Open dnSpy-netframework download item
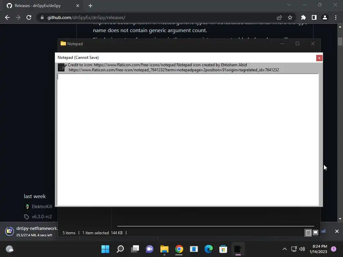Screen dimensions: 343x257 tap(31, 231)
